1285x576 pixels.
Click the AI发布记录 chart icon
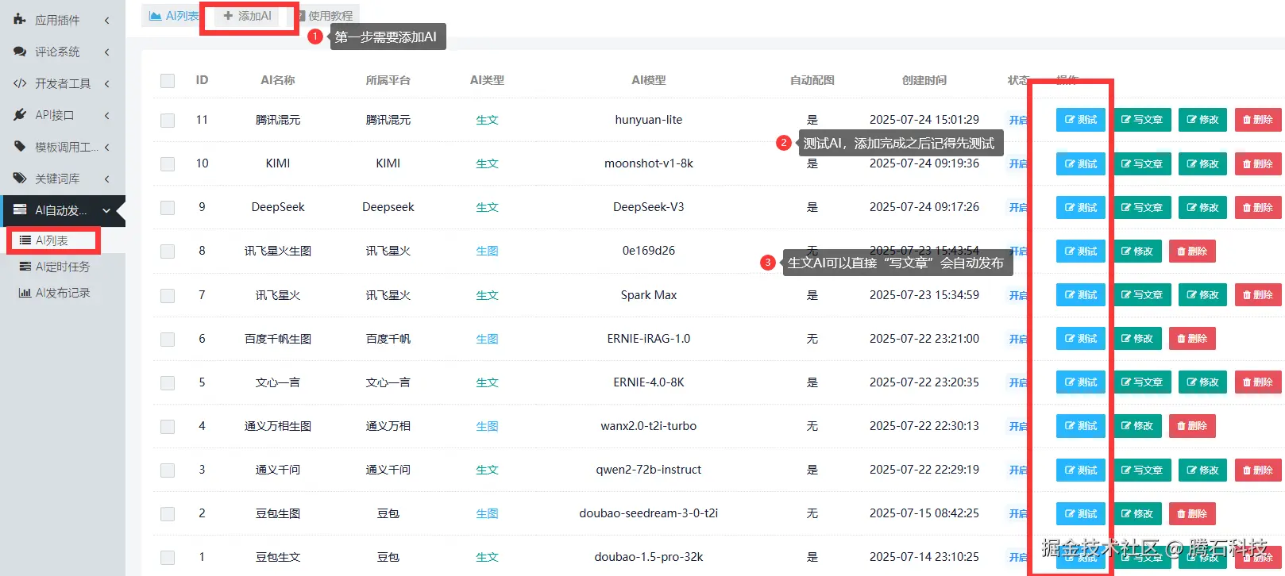coord(25,293)
